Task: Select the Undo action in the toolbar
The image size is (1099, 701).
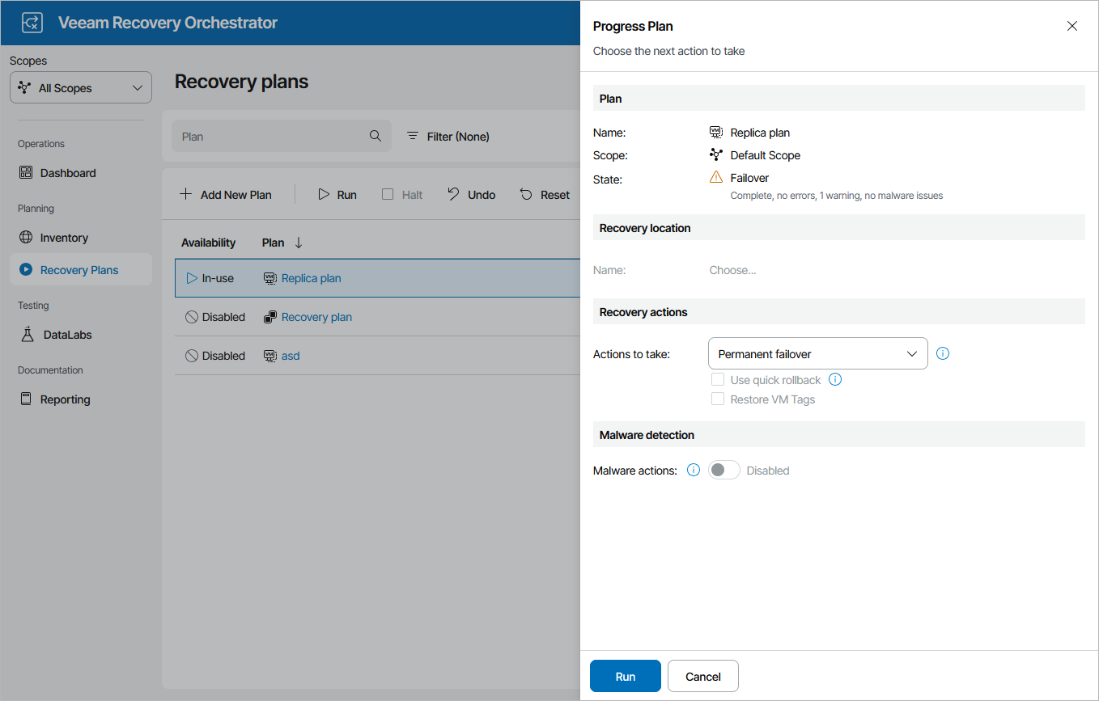Action: coord(471,194)
